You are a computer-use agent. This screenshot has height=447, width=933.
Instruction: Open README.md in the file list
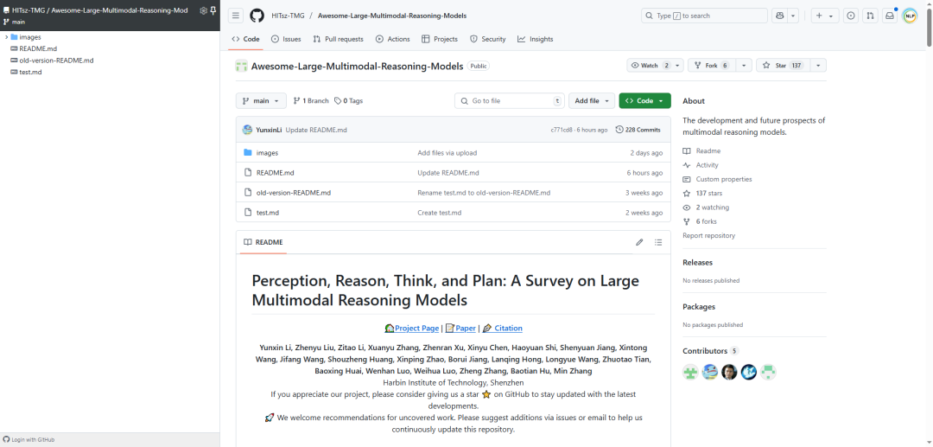pos(275,173)
